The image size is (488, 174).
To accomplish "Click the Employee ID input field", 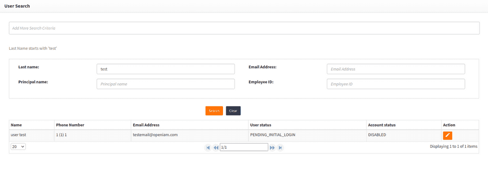I will point(396,84).
